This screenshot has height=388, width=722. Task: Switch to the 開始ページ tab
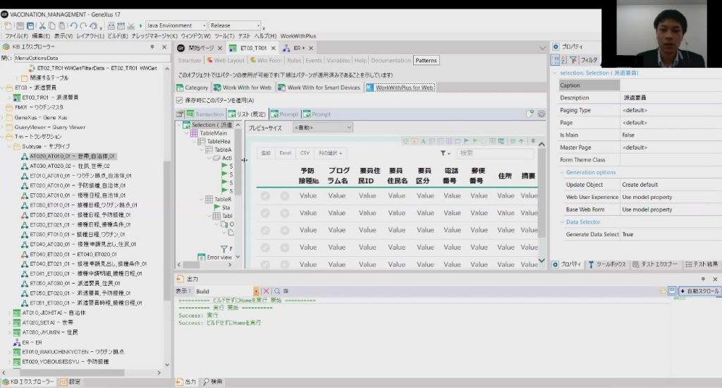[x=201, y=48]
